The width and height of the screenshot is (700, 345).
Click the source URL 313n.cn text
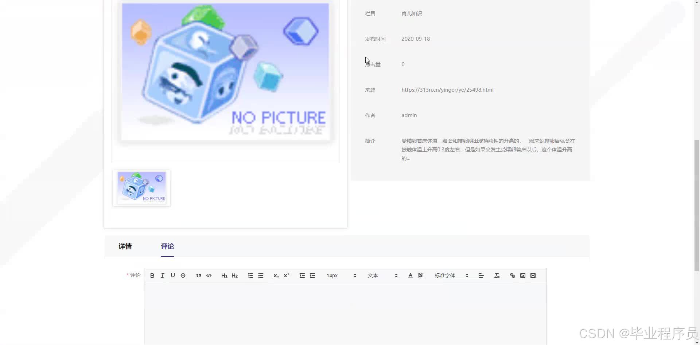point(447,90)
